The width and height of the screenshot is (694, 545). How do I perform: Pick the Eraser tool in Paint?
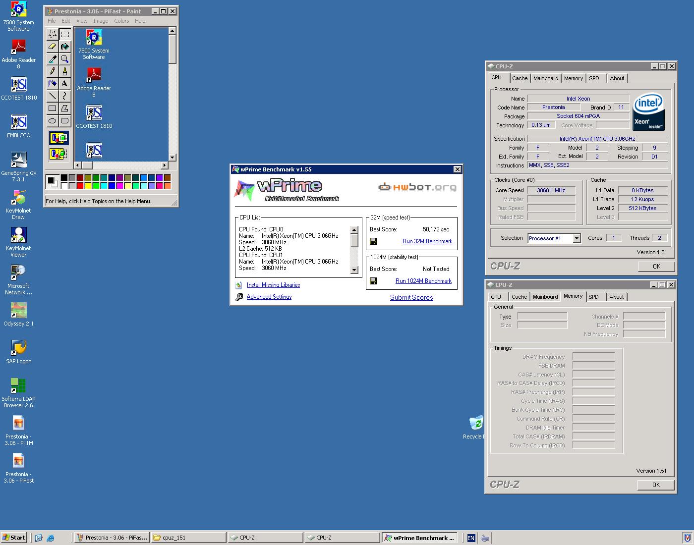(52, 47)
